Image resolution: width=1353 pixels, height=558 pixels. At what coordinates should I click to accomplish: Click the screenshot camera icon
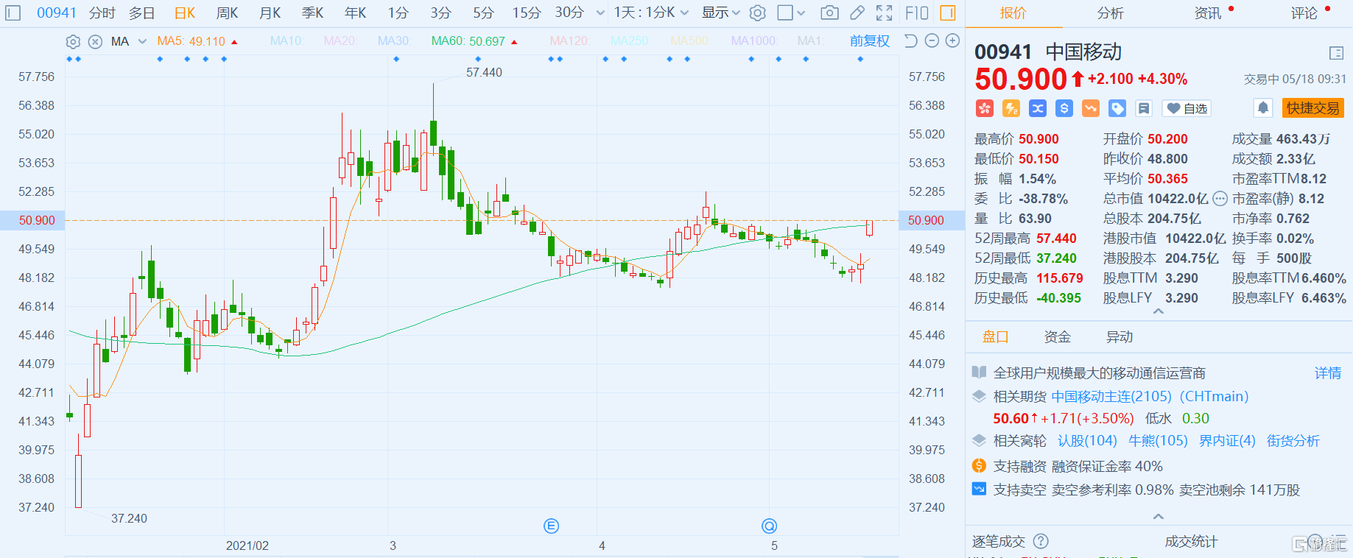tap(829, 13)
